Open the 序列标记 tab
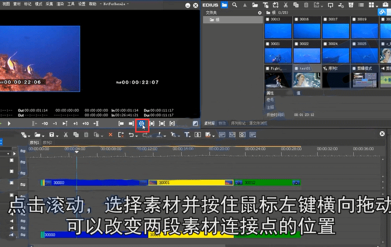 point(239,124)
